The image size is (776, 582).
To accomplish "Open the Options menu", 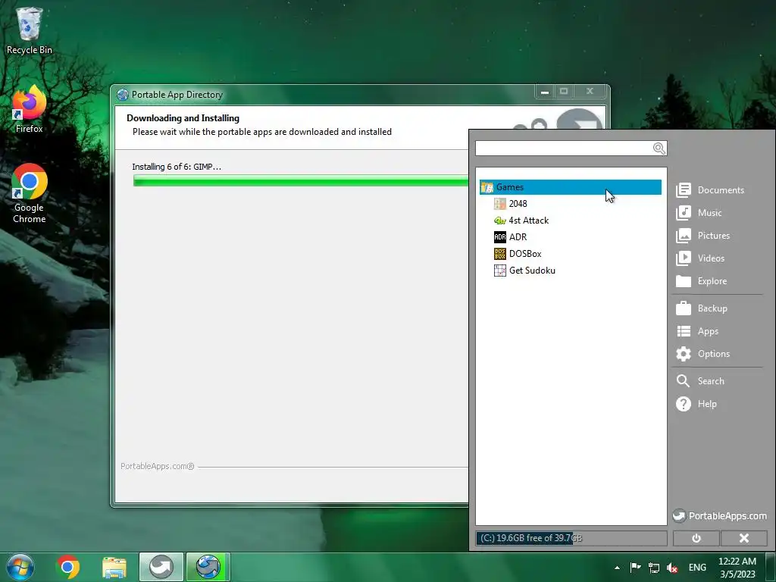I will [702, 354].
